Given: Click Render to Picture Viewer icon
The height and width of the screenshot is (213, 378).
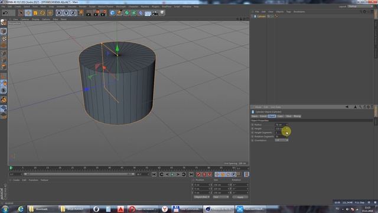Looking at the screenshot, I should 96,13.
